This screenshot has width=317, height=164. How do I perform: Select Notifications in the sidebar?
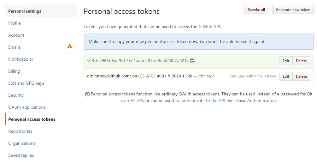(21, 59)
